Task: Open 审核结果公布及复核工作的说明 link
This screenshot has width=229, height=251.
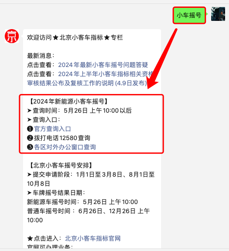Action: [87, 83]
